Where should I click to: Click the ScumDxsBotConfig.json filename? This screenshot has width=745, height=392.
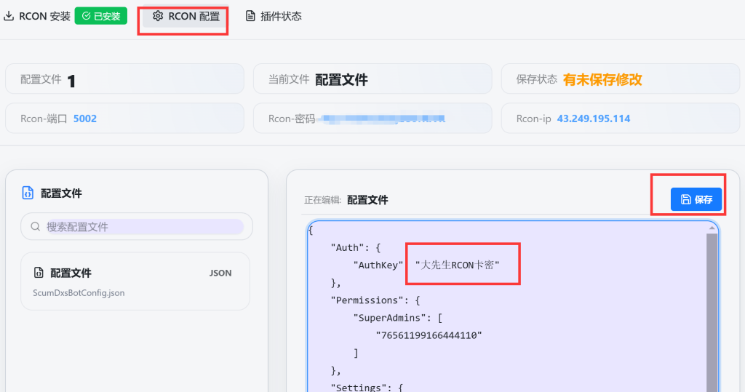(x=79, y=292)
